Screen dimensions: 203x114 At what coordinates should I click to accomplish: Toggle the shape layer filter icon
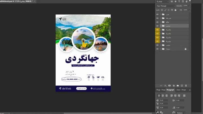pos(183,1)
